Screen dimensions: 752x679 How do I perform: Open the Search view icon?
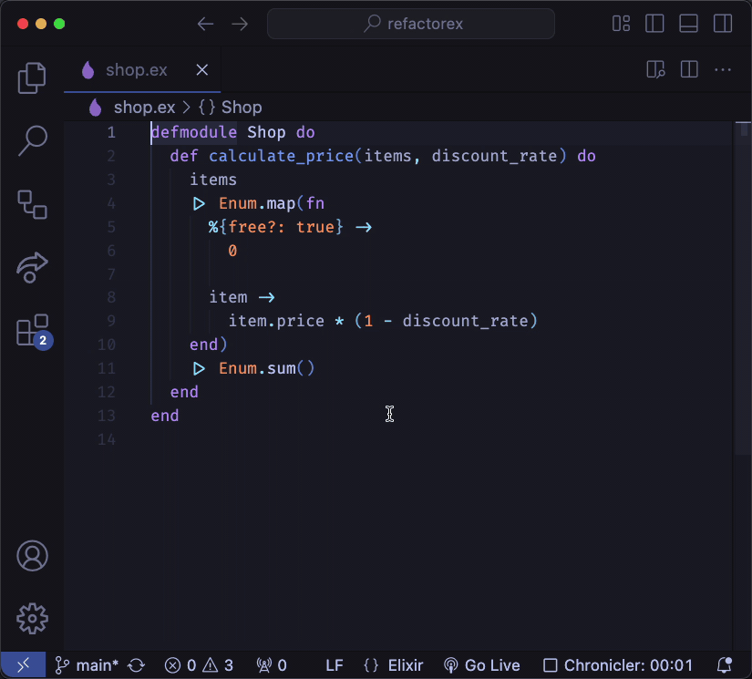point(32,140)
